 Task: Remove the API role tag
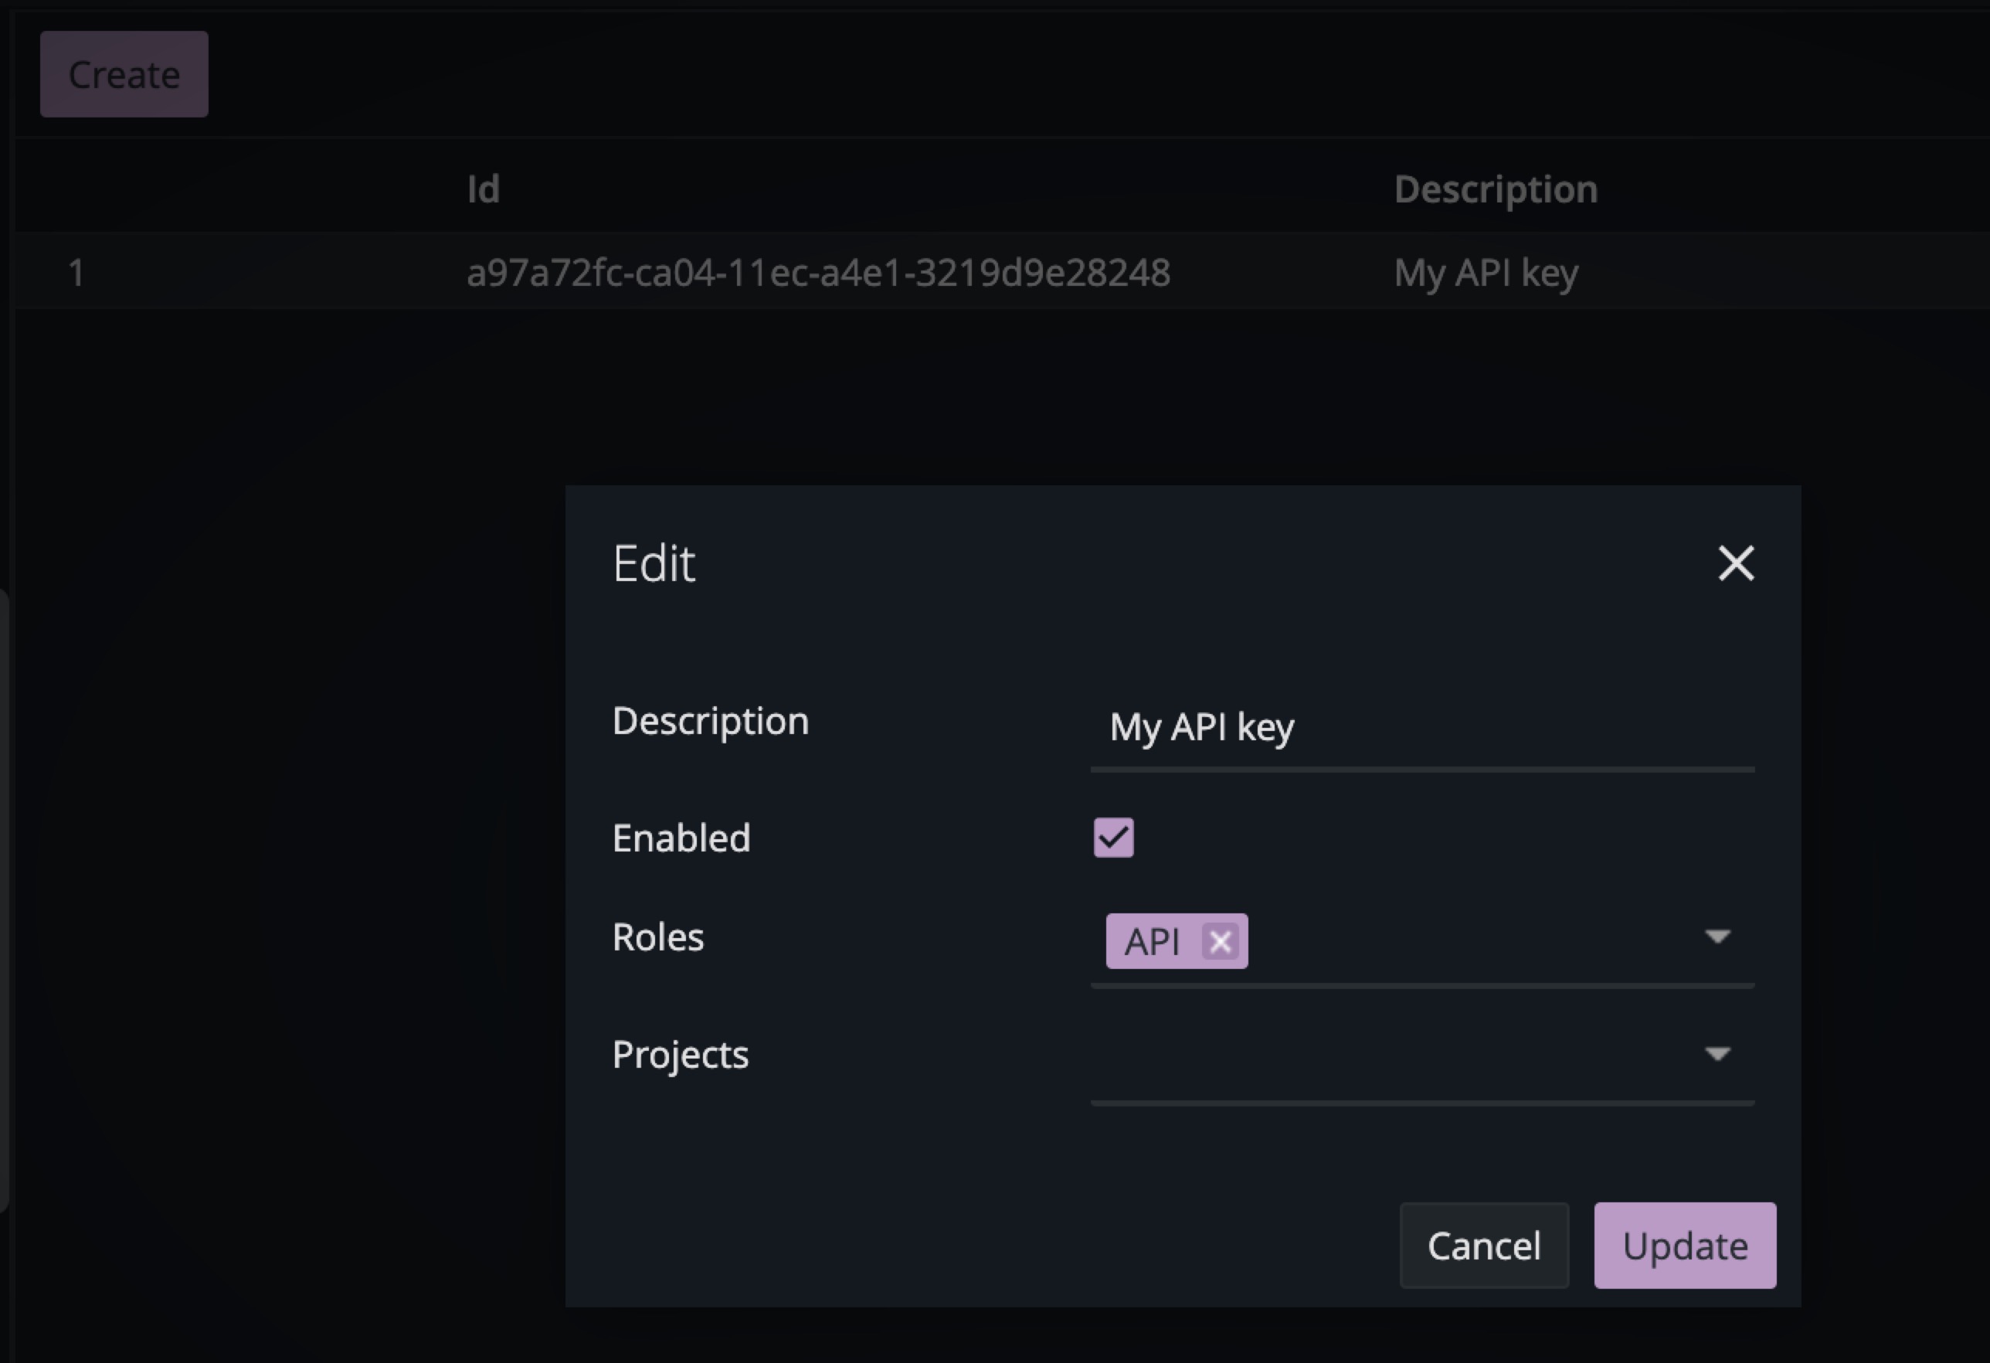(x=1221, y=942)
